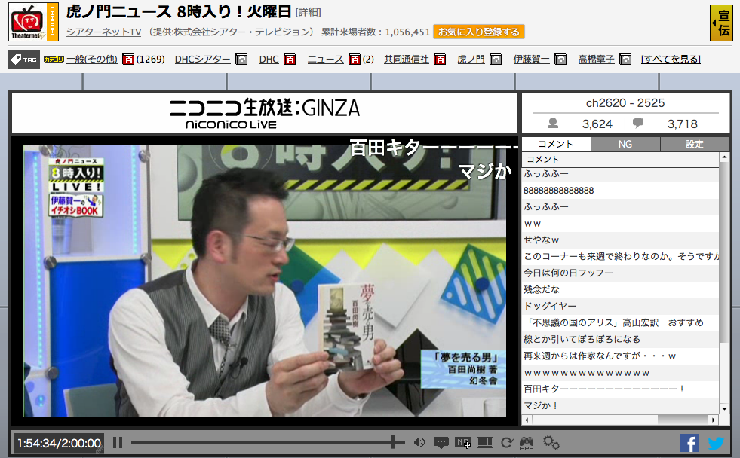740x458 pixels.
Task: Open dictionary icon next to 一般(その他)
Action: (x=128, y=60)
